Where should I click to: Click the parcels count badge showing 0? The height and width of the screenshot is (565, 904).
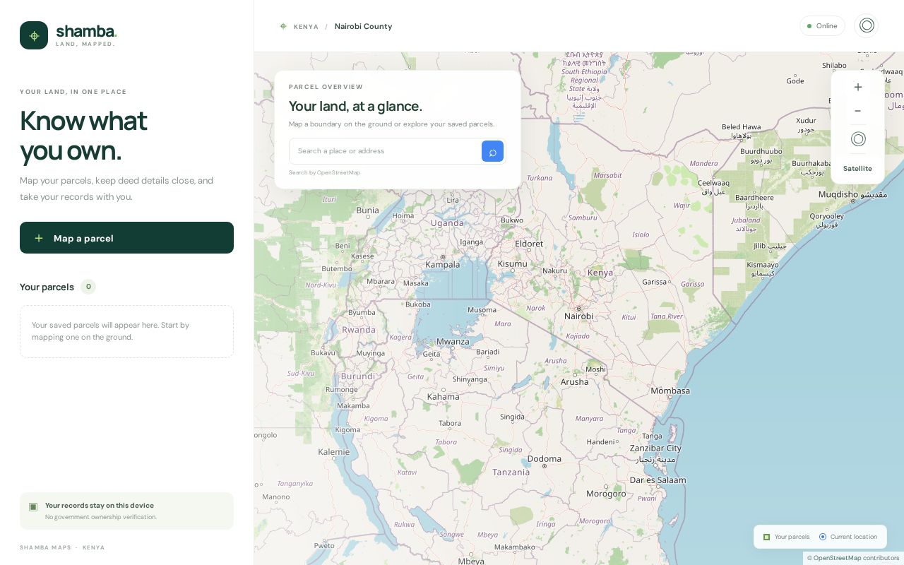(x=88, y=287)
